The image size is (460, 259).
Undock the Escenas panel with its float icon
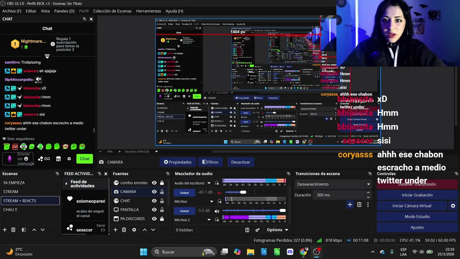pos(57,174)
